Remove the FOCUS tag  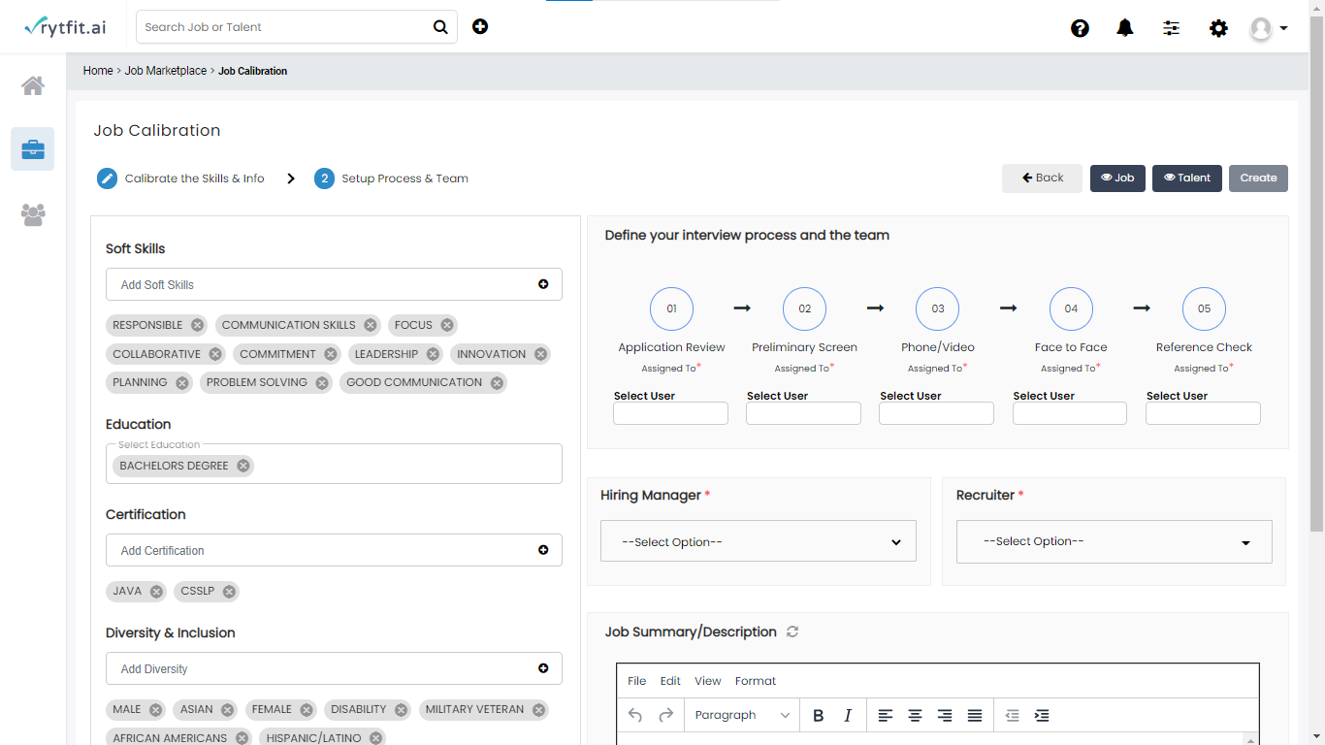[x=447, y=325]
